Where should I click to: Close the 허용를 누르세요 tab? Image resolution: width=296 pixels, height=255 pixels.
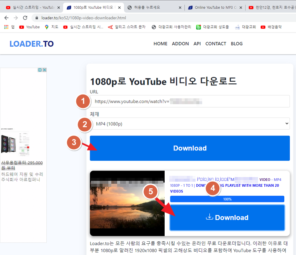(180, 7)
